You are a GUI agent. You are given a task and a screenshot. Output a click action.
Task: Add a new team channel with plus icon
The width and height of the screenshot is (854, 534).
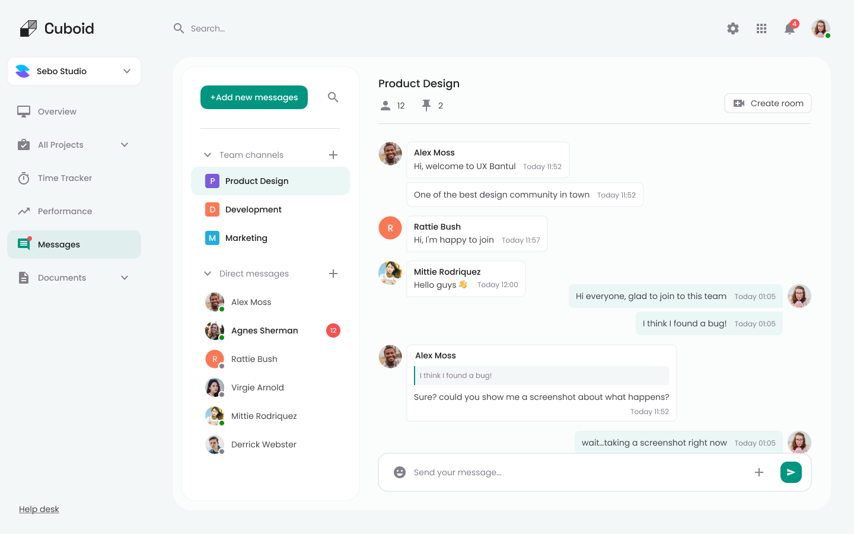click(x=333, y=155)
